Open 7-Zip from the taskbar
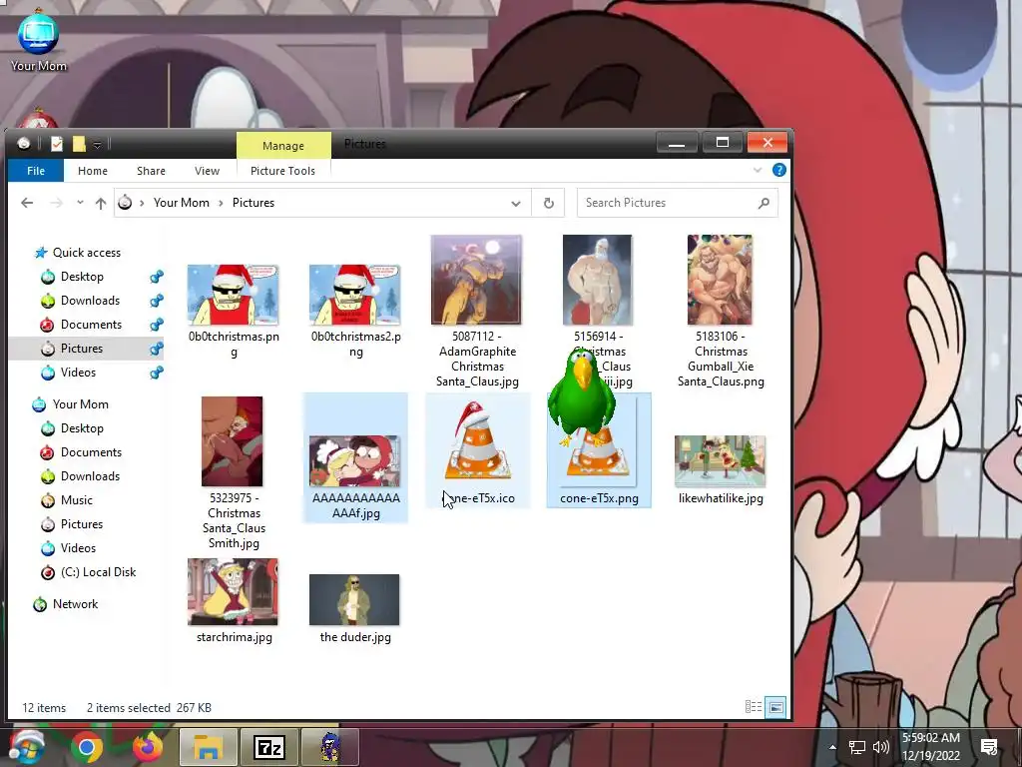The image size is (1022, 767). tap(269, 747)
